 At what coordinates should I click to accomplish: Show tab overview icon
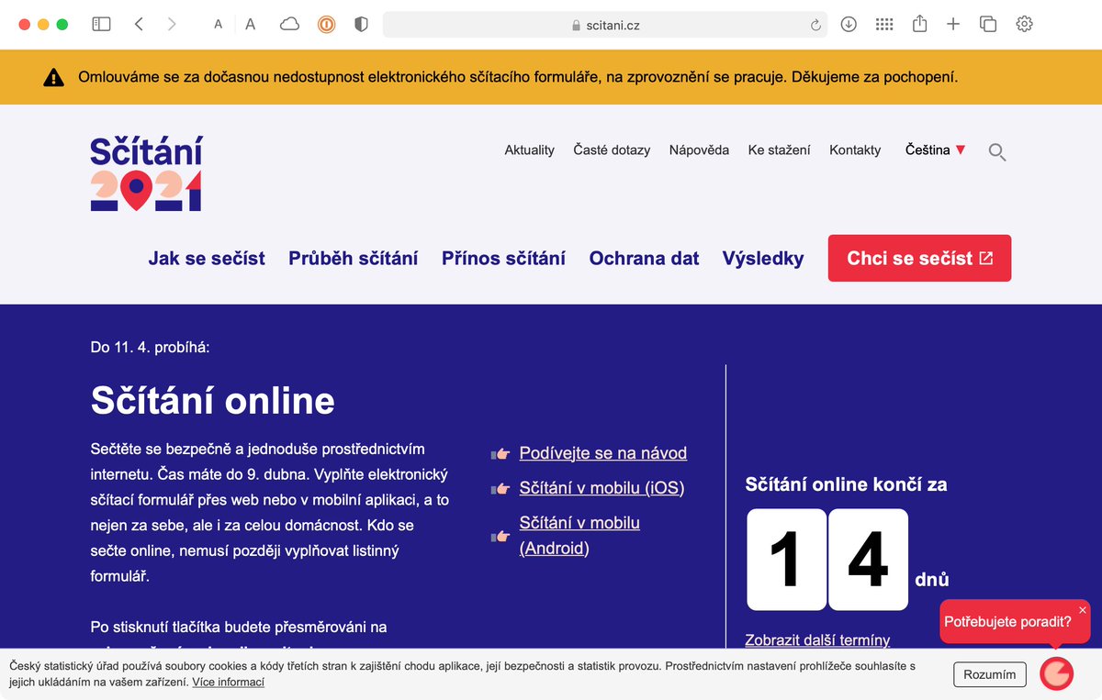pos(988,25)
